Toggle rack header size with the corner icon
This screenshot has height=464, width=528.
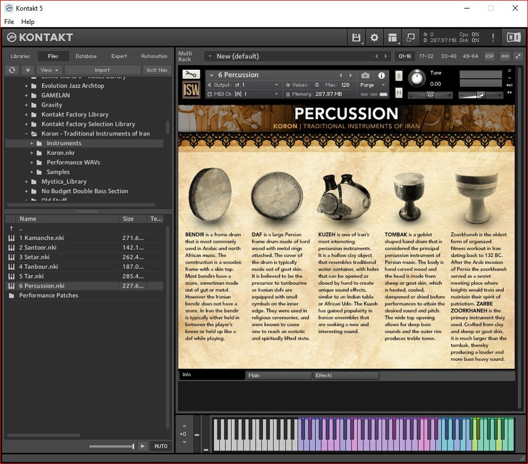(518, 56)
